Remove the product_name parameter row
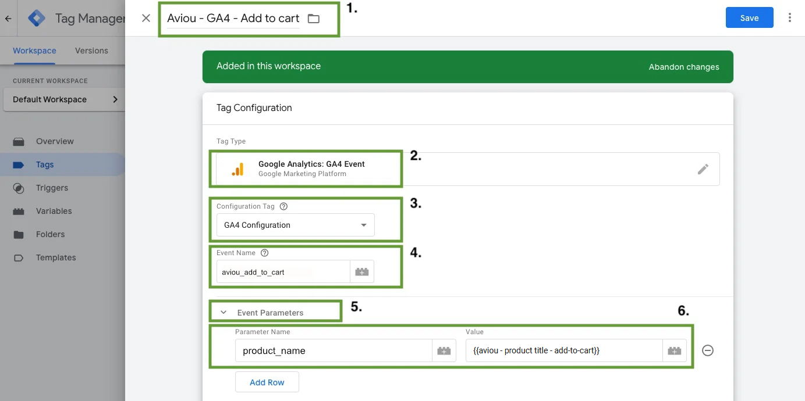This screenshot has width=805, height=401. pos(708,350)
